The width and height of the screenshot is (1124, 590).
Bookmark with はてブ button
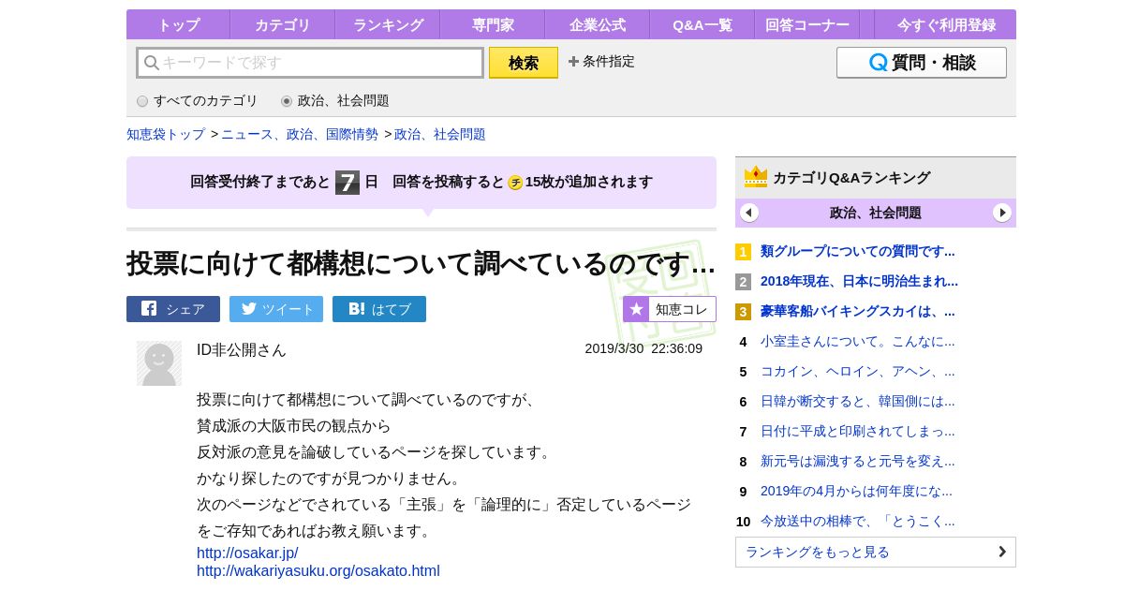pyautogui.click(x=379, y=309)
